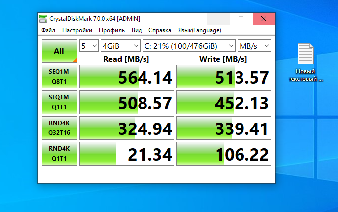Click the 21.34 random read result

point(127,154)
